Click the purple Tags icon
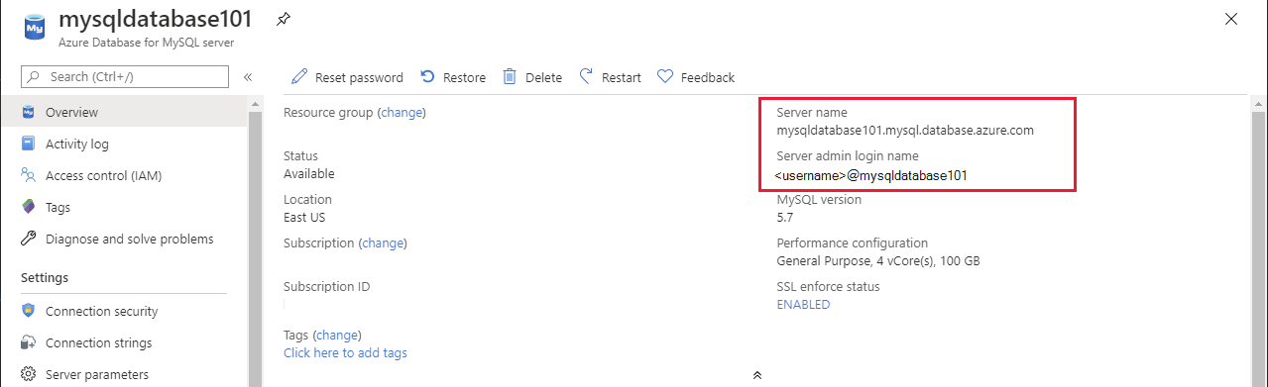 (29, 207)
